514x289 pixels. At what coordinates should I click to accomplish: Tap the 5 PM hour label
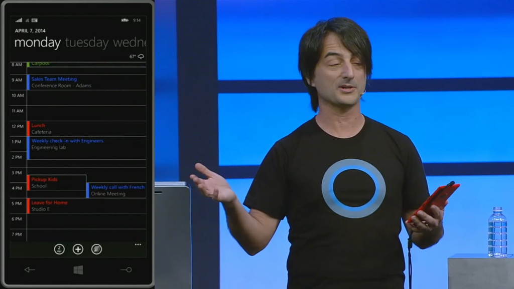click(x=17, y=203)
